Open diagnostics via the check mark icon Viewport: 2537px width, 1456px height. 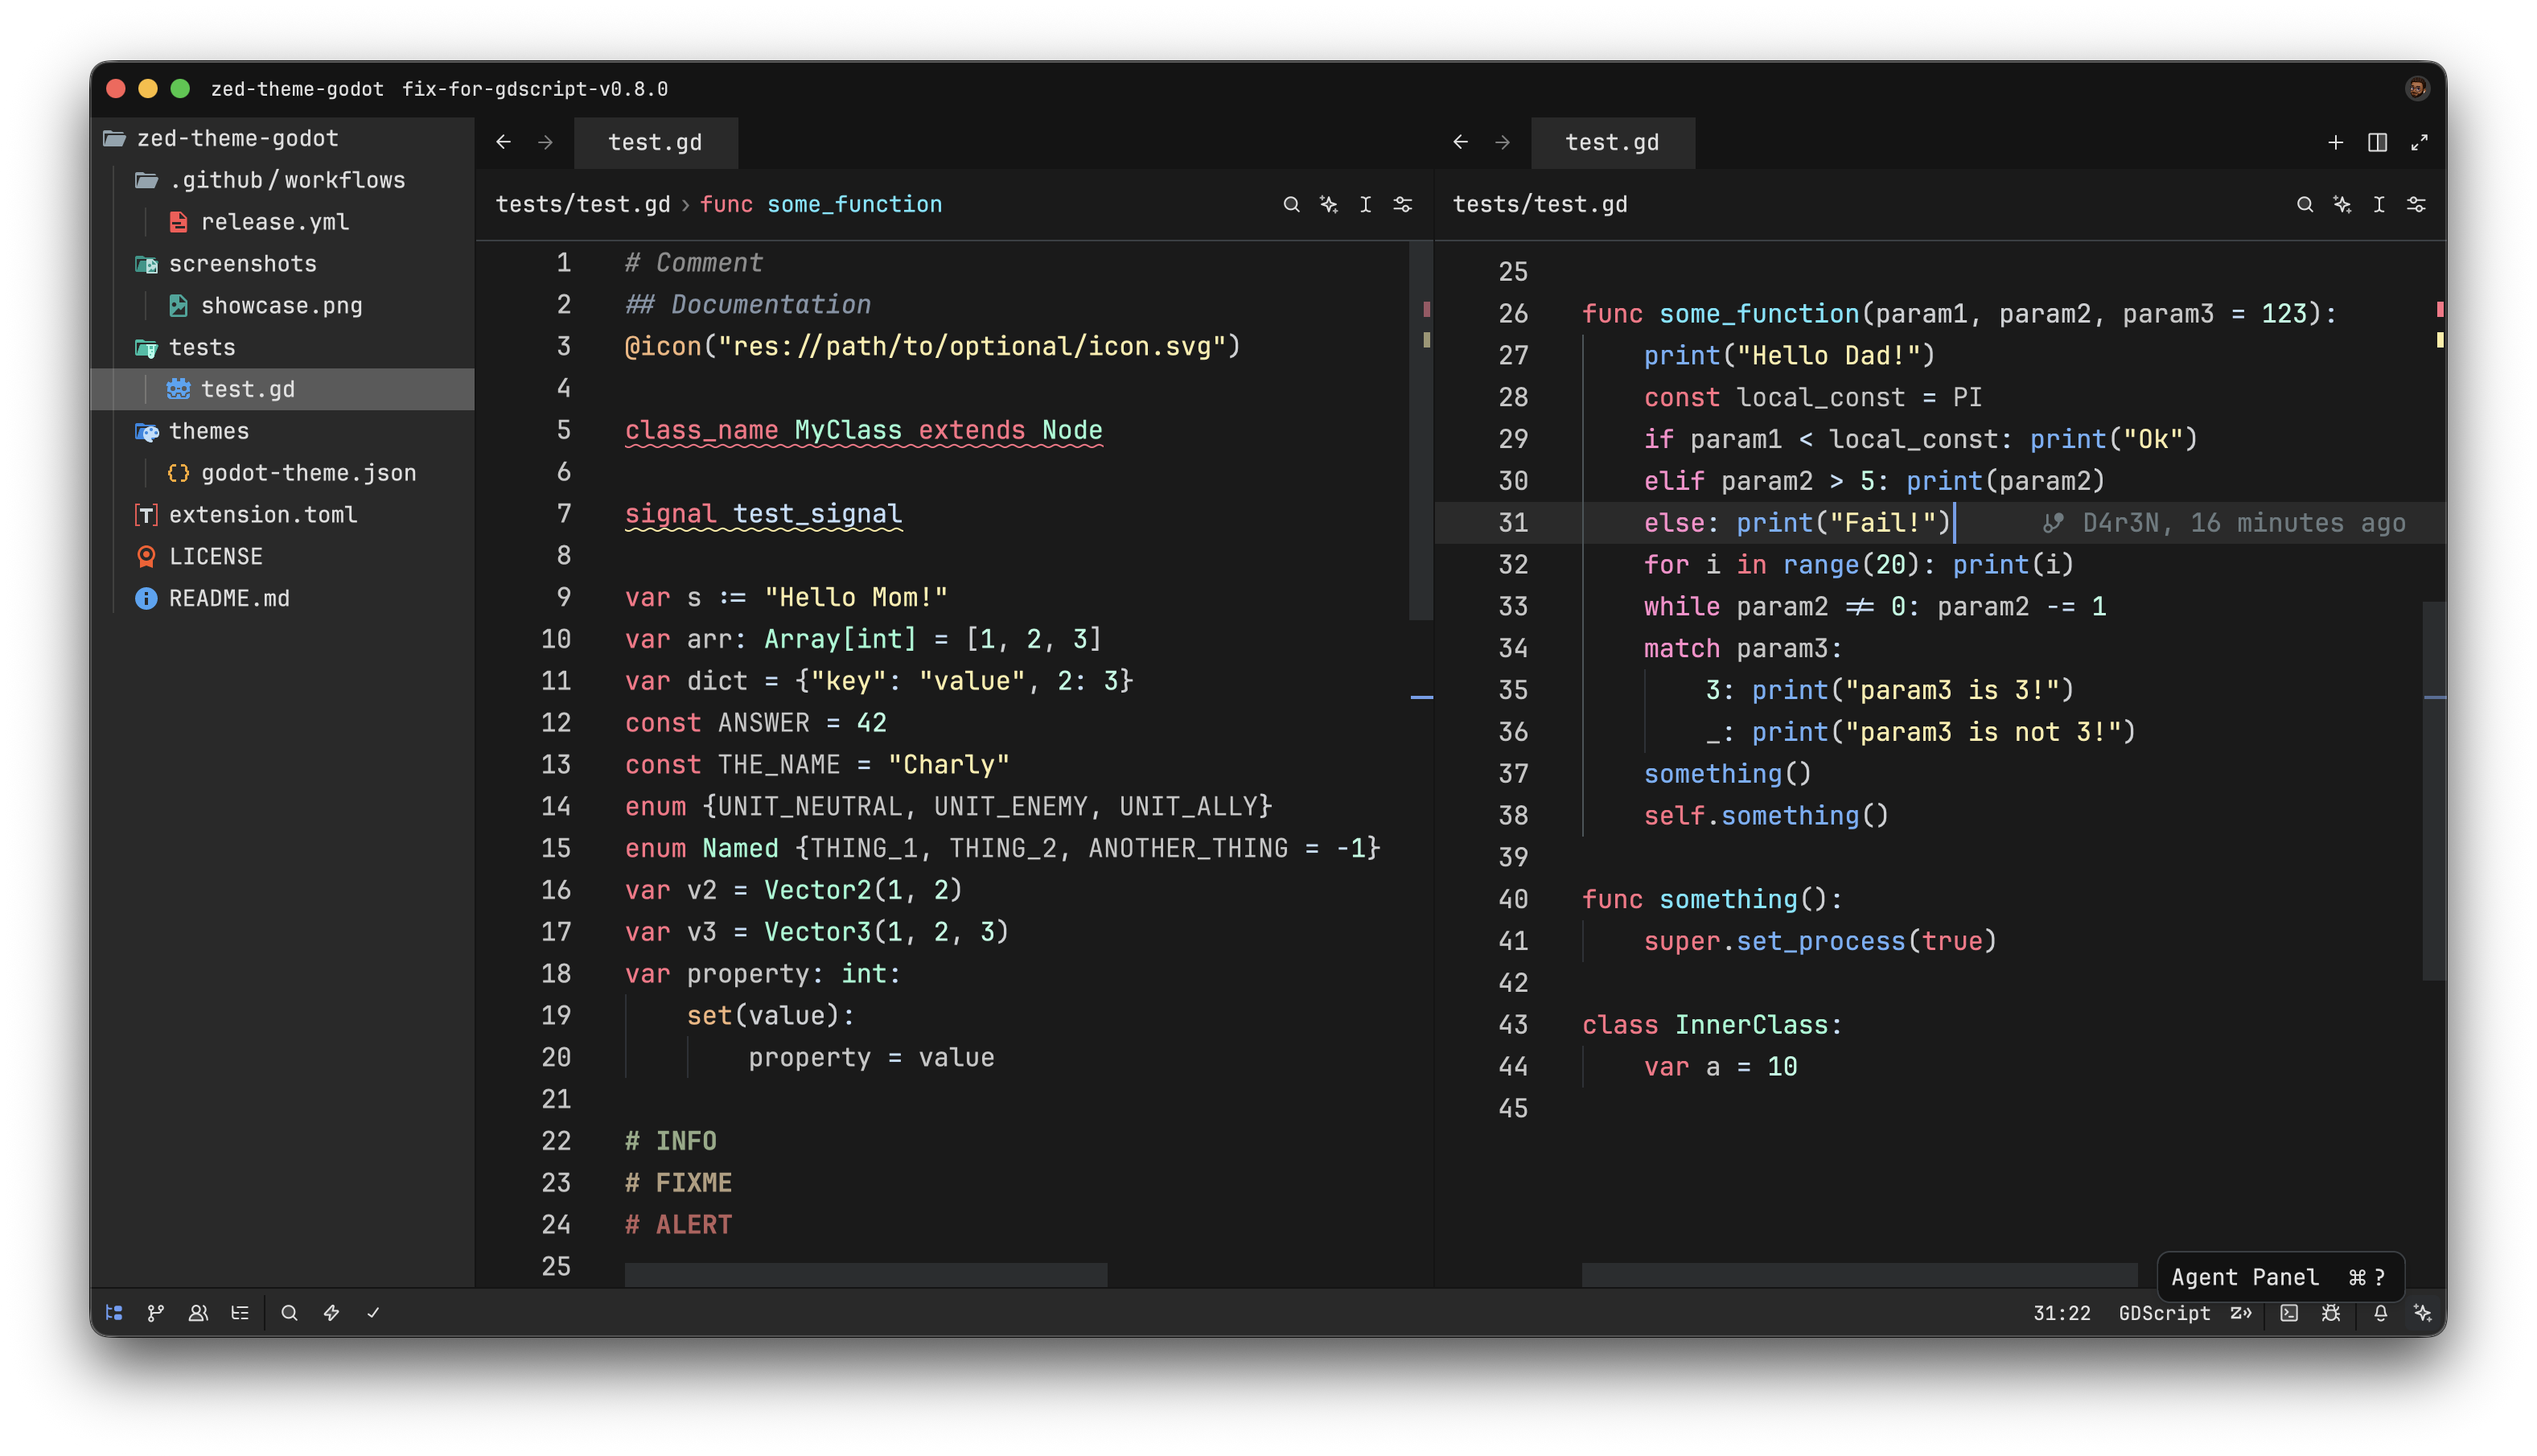(x=373, y=1313)
